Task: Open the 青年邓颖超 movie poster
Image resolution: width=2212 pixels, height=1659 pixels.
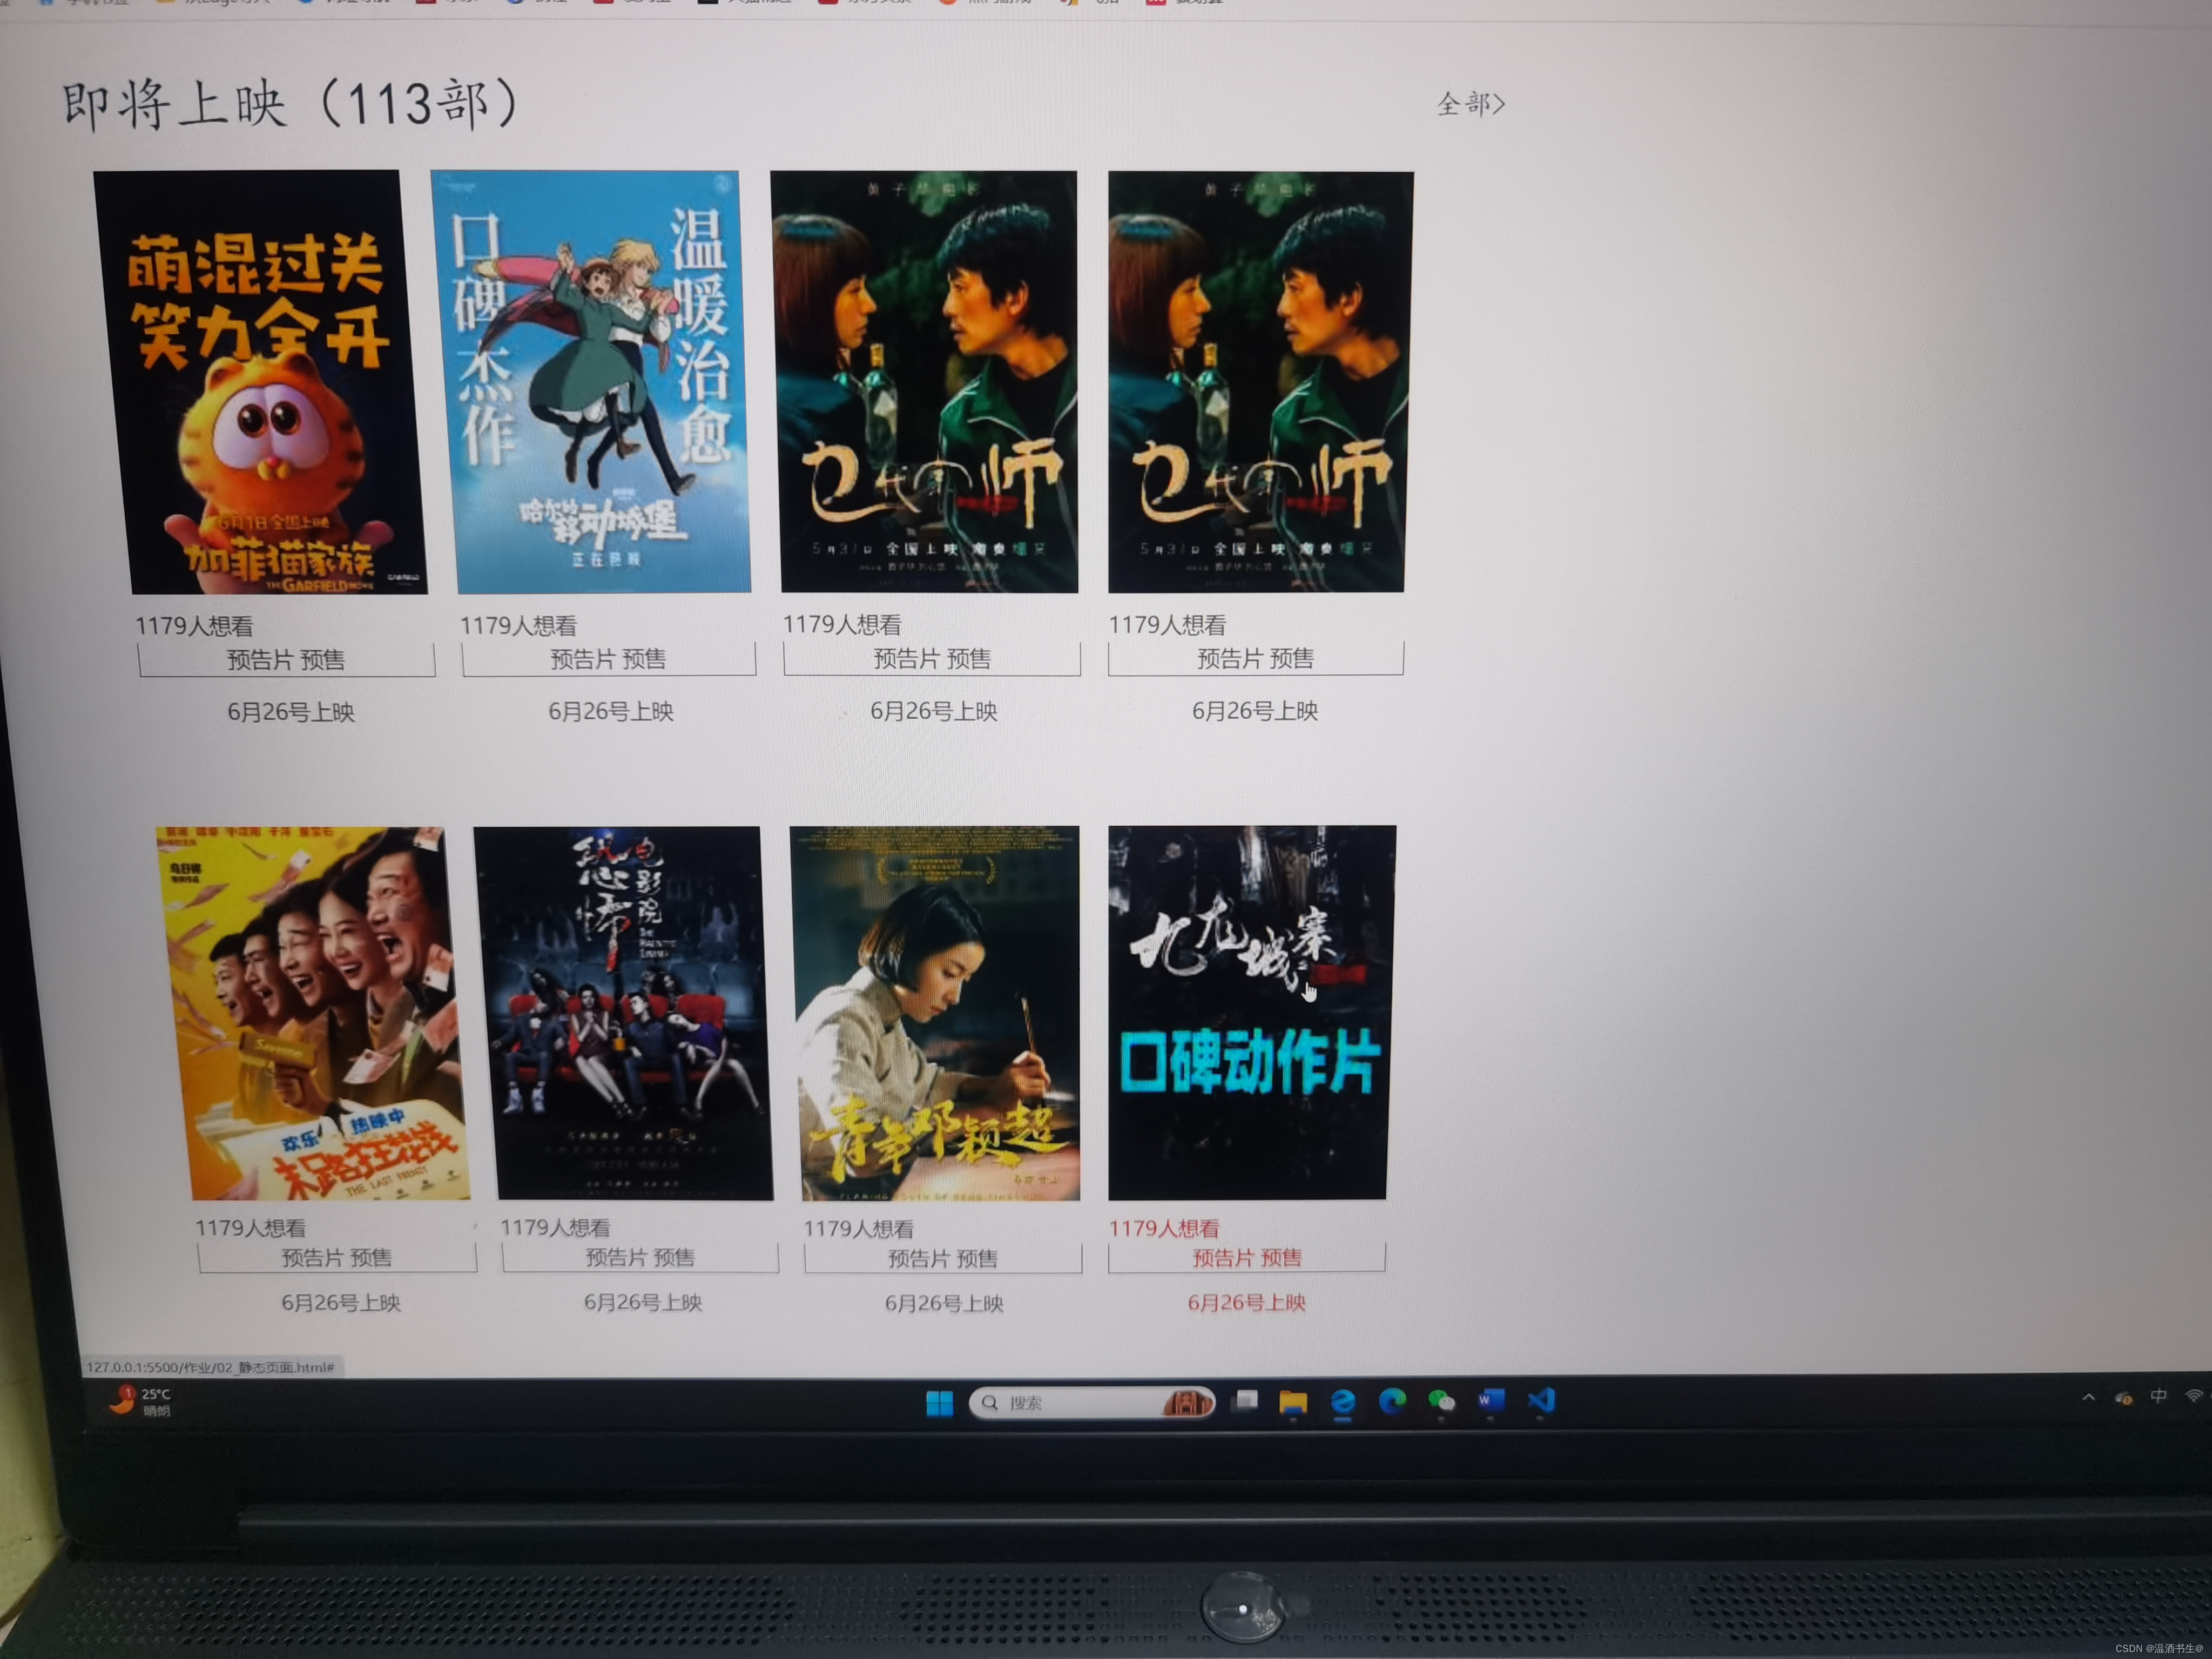Action: (935, 1013)
